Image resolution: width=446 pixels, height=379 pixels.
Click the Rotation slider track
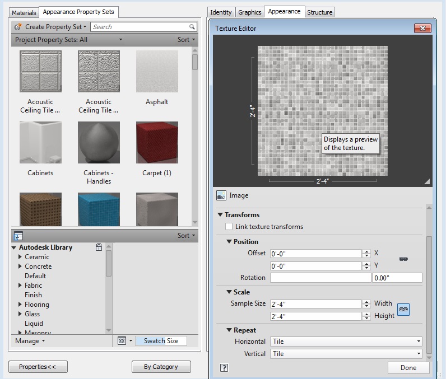[x=320, y=278]
